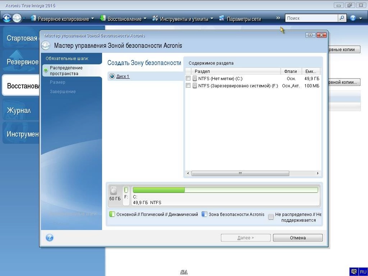Open help via the toolbar question mark icon
Image resolution: width=368 pixels, height=276 pixels.
pos(353,18)
